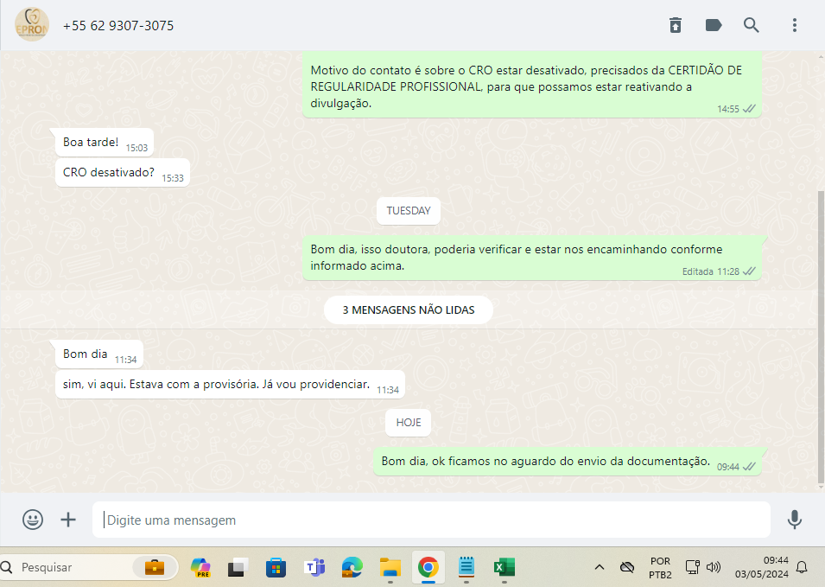Image resolution: width=825 pixels, height=587 pixels.
Task: Select the "ficamos no aguardo" sent message
Action: 568,462
